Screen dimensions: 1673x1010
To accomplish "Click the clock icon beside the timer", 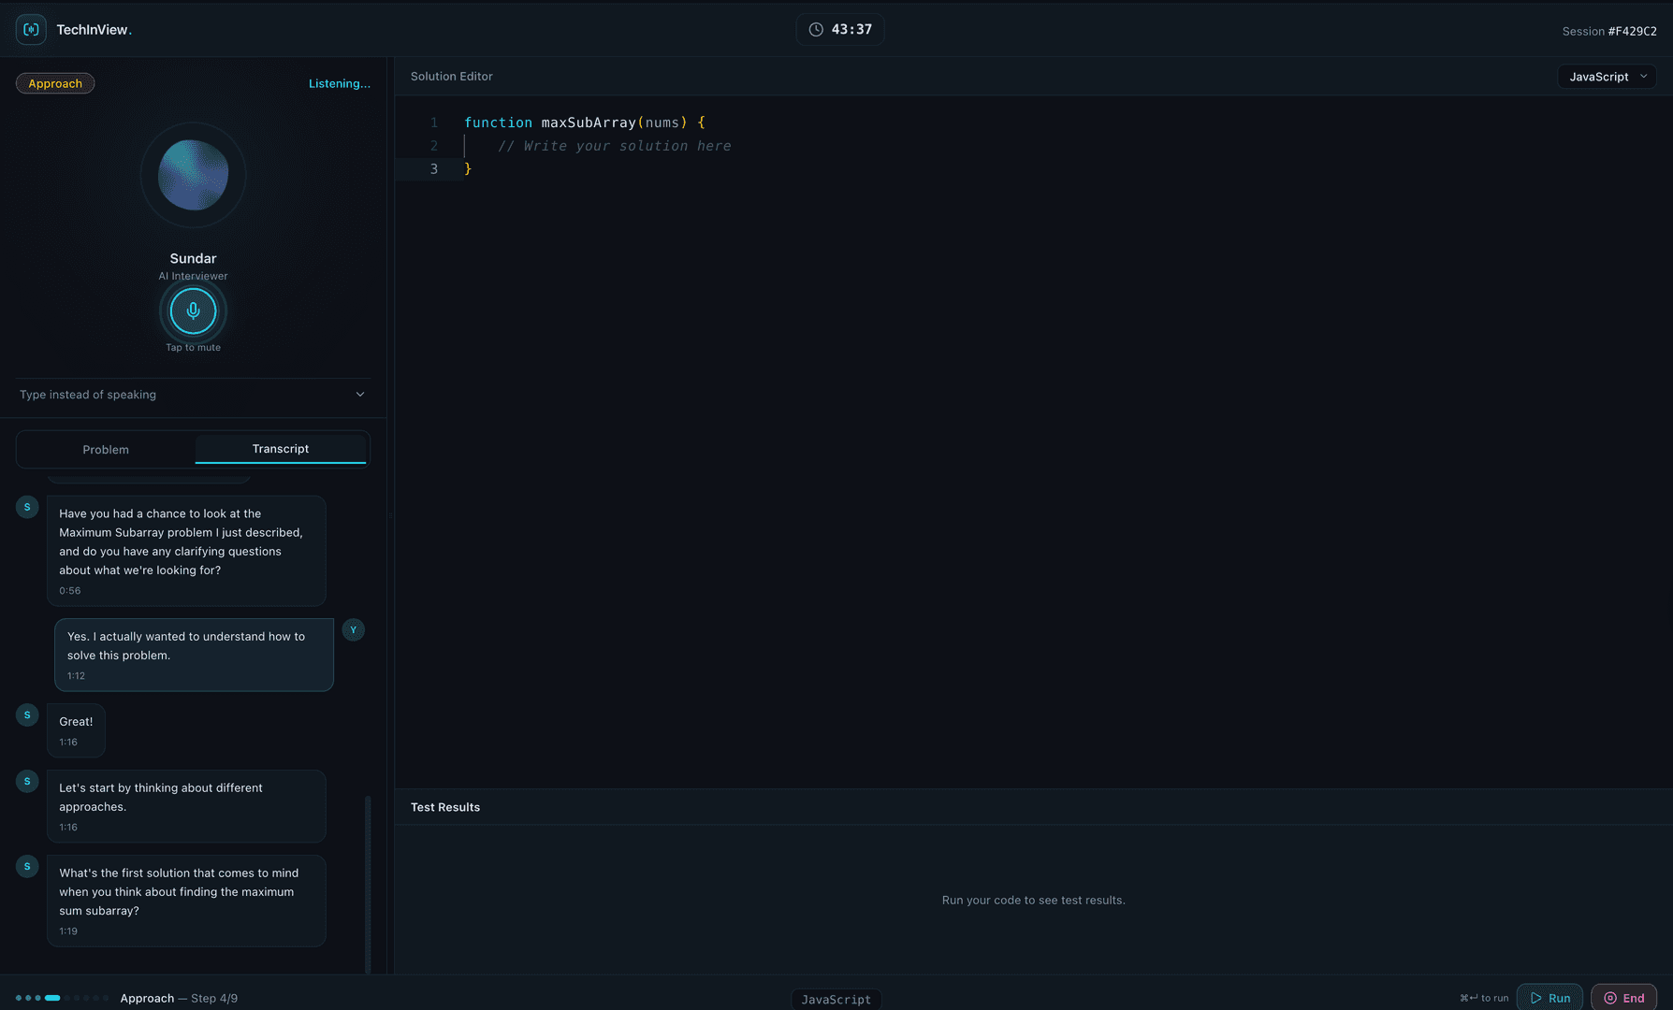I will [816, 30].
